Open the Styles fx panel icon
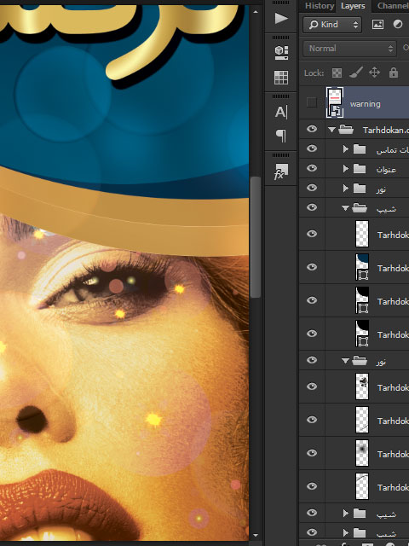 pos(281,171)
